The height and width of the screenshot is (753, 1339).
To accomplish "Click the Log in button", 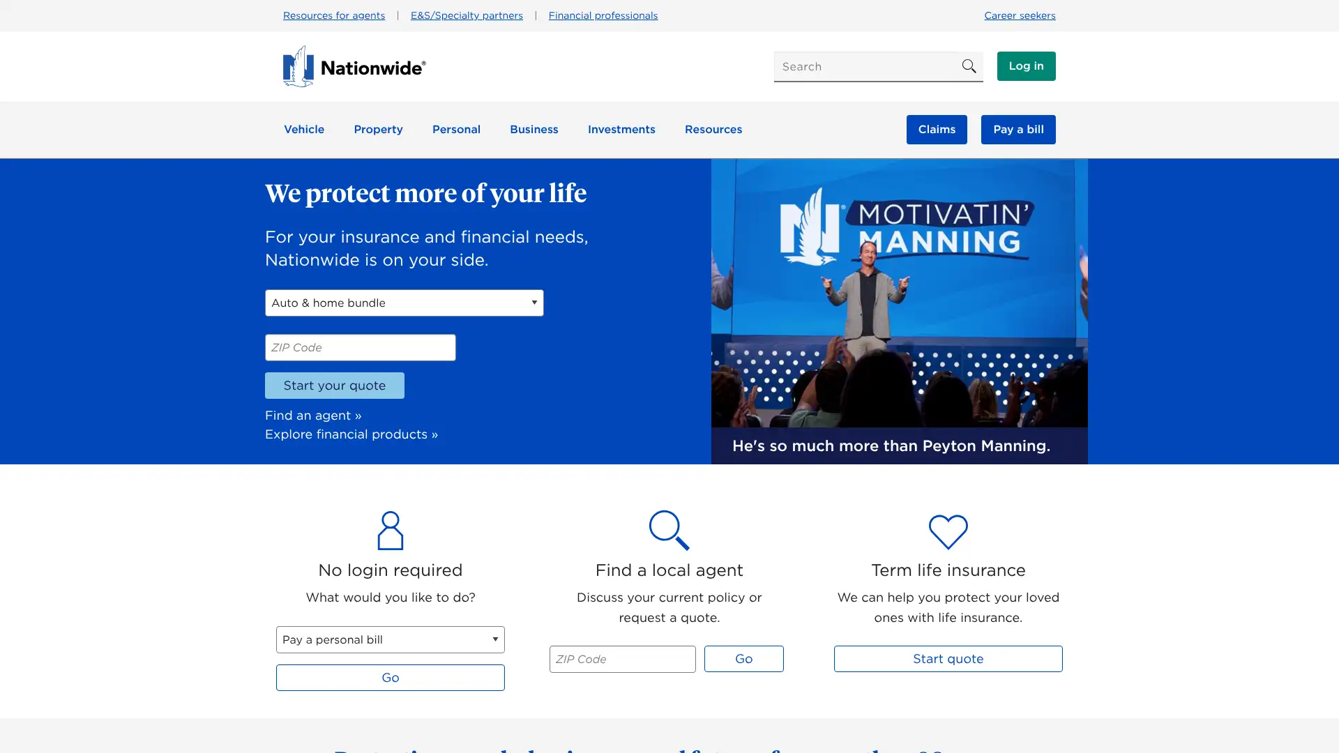I will [x=1027, y=66].
